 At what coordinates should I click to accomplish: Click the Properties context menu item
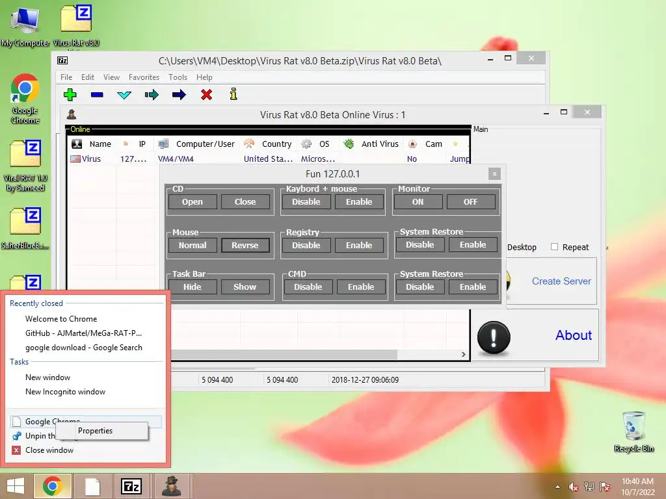[x=102, y=431]
